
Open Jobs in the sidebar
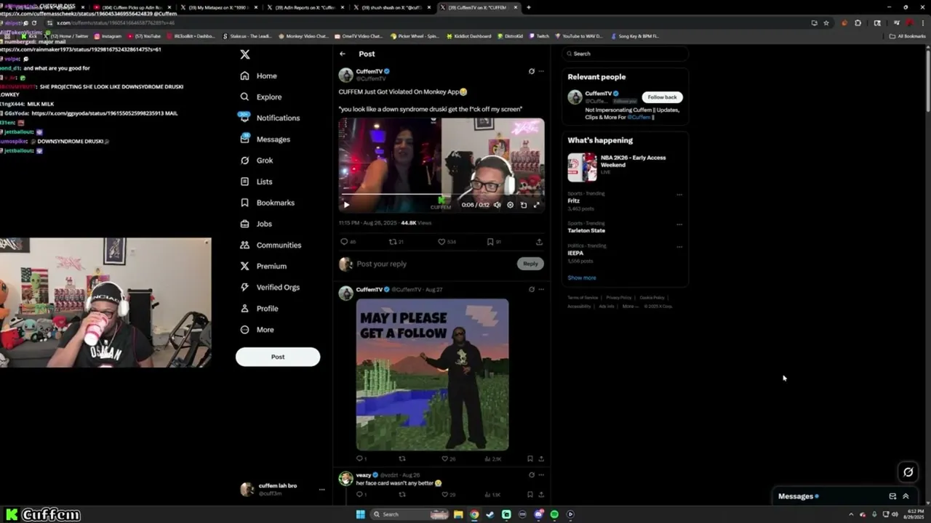click(x=256, y=224)
